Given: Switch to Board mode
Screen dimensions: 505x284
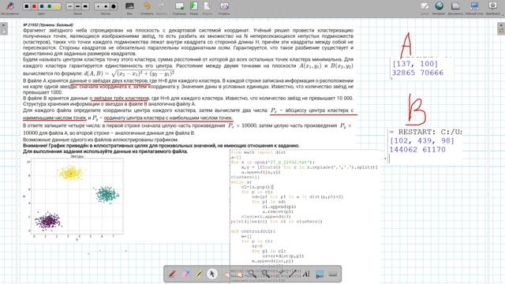Looking at the screenshot, I should [x=425, y=8].
